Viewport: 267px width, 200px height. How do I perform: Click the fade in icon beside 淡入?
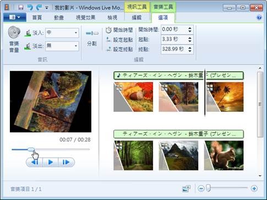[28, 33]
